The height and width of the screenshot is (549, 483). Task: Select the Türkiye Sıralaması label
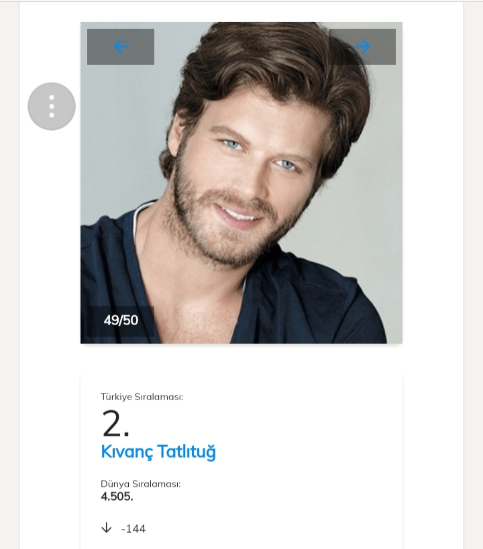(142, 397)
